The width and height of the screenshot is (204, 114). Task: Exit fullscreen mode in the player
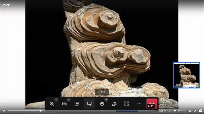click(195, 111)
